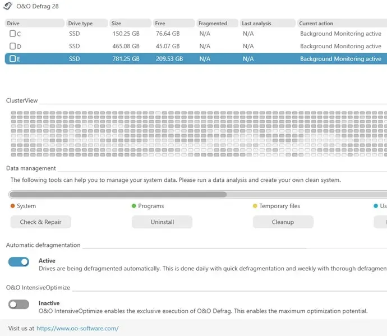387x336 pixels.
Task: Click the System legend label
Action: (26, 206)
